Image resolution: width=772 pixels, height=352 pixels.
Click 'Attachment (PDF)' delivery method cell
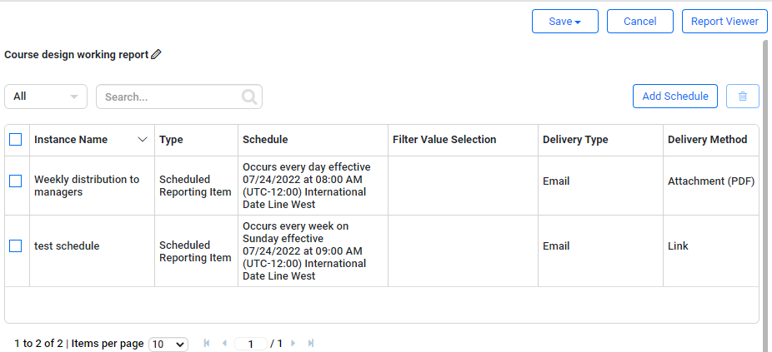[x=711, y=186]
